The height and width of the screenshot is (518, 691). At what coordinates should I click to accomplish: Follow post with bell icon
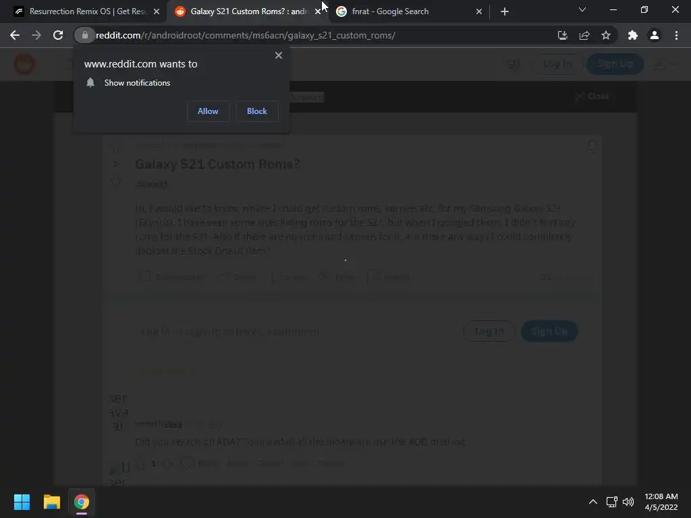click(x=592, y=146)
